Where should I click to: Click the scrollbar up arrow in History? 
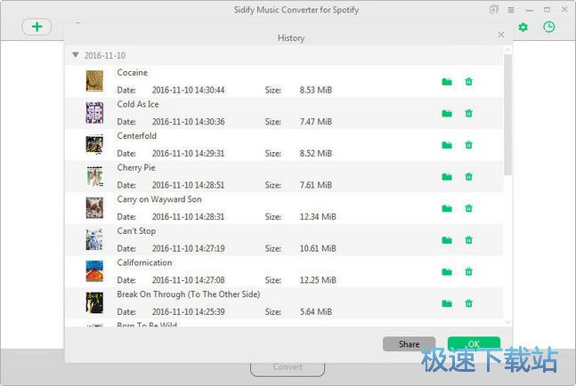point(508,50)
